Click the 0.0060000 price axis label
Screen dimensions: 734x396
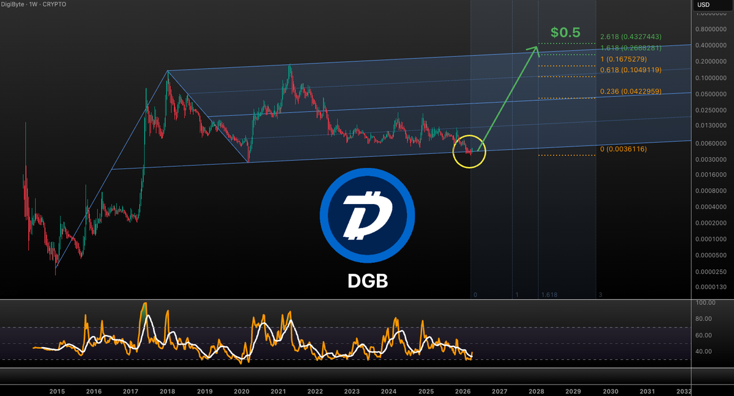710,144
